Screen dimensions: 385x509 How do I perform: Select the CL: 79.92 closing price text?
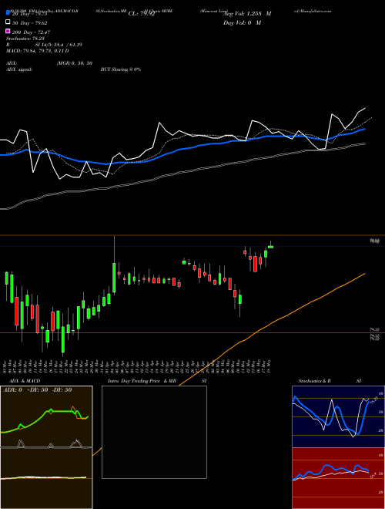142,14
